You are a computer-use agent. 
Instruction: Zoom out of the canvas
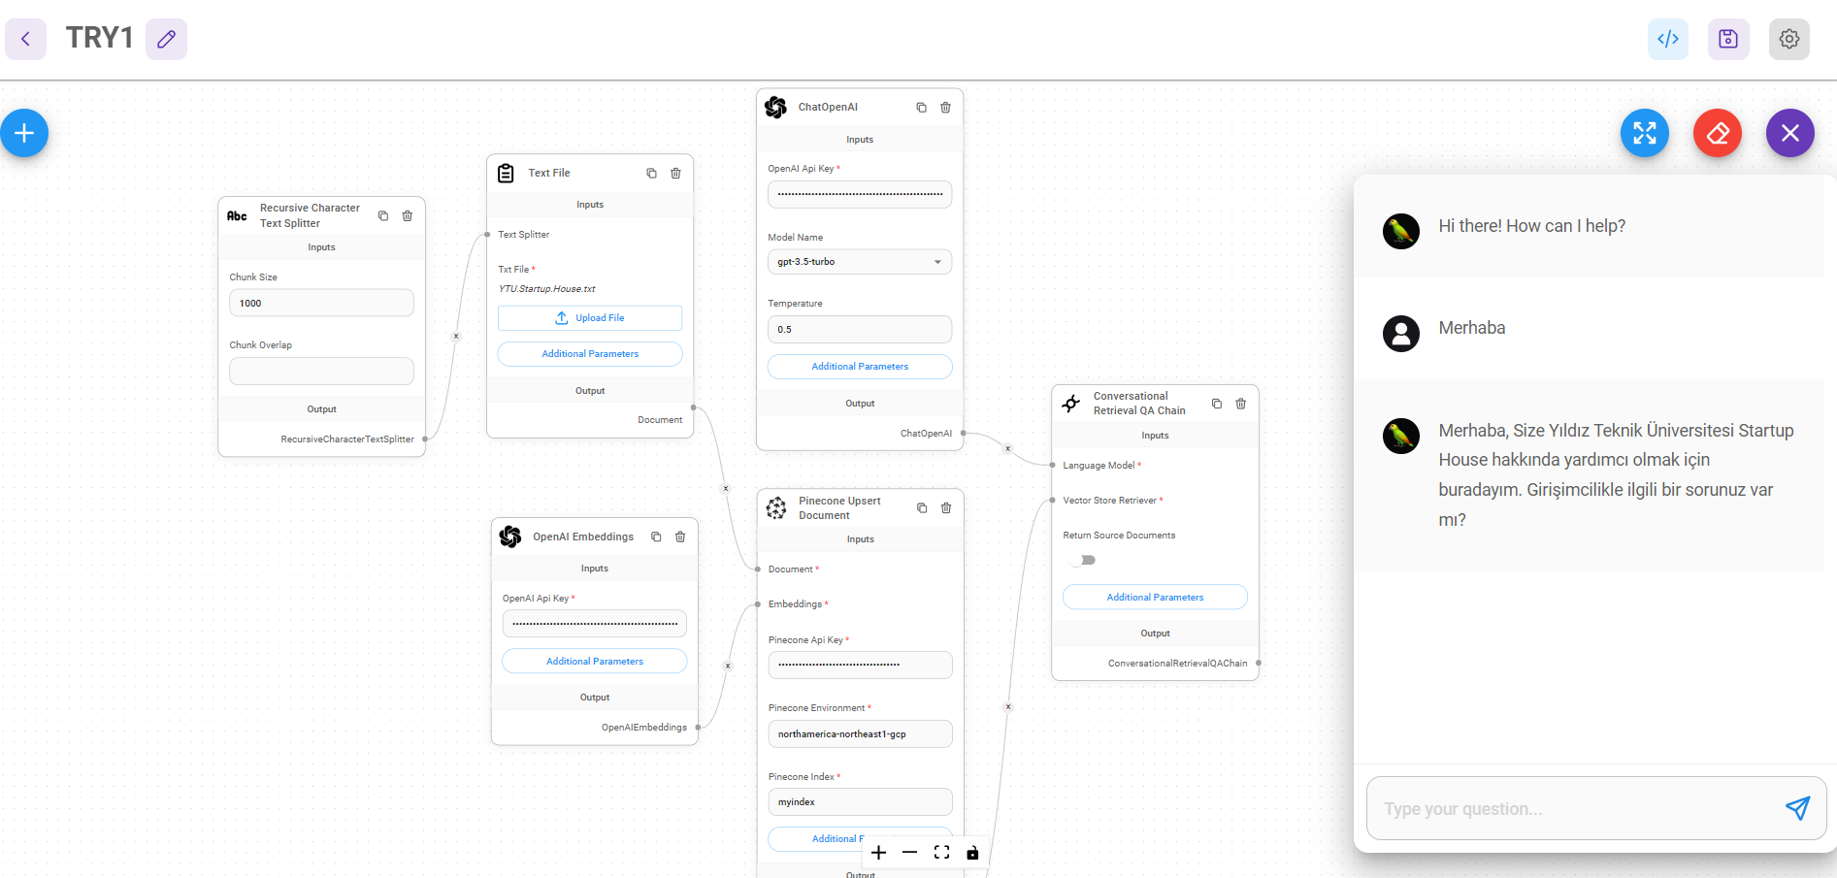point(909,852)
